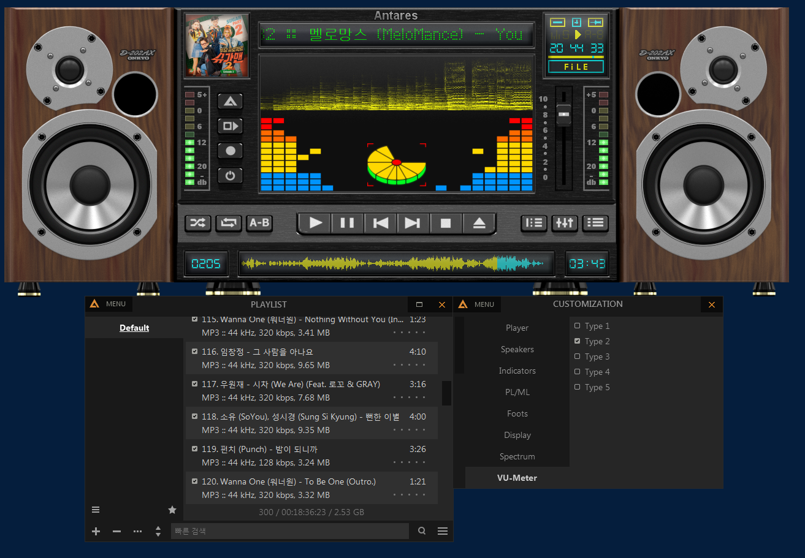Image resolution: width=805 pixels, height=558 pixels.
Task: Click the numbered list button left of equalizer
Action: click(534, 223)
